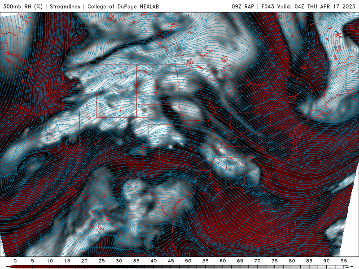Click the '80' label on the color scale
The width and height of the screenshot is (359, 269).
[x=292, y=261]
